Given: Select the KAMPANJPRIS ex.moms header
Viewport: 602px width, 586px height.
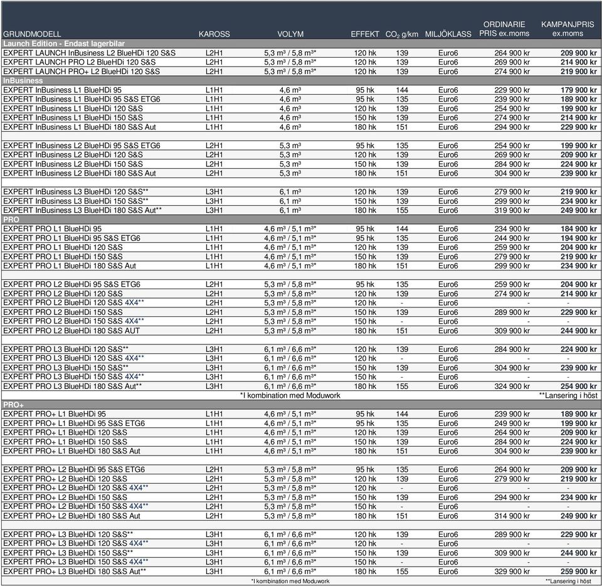Looking at the screenshot, I should 568,29.
